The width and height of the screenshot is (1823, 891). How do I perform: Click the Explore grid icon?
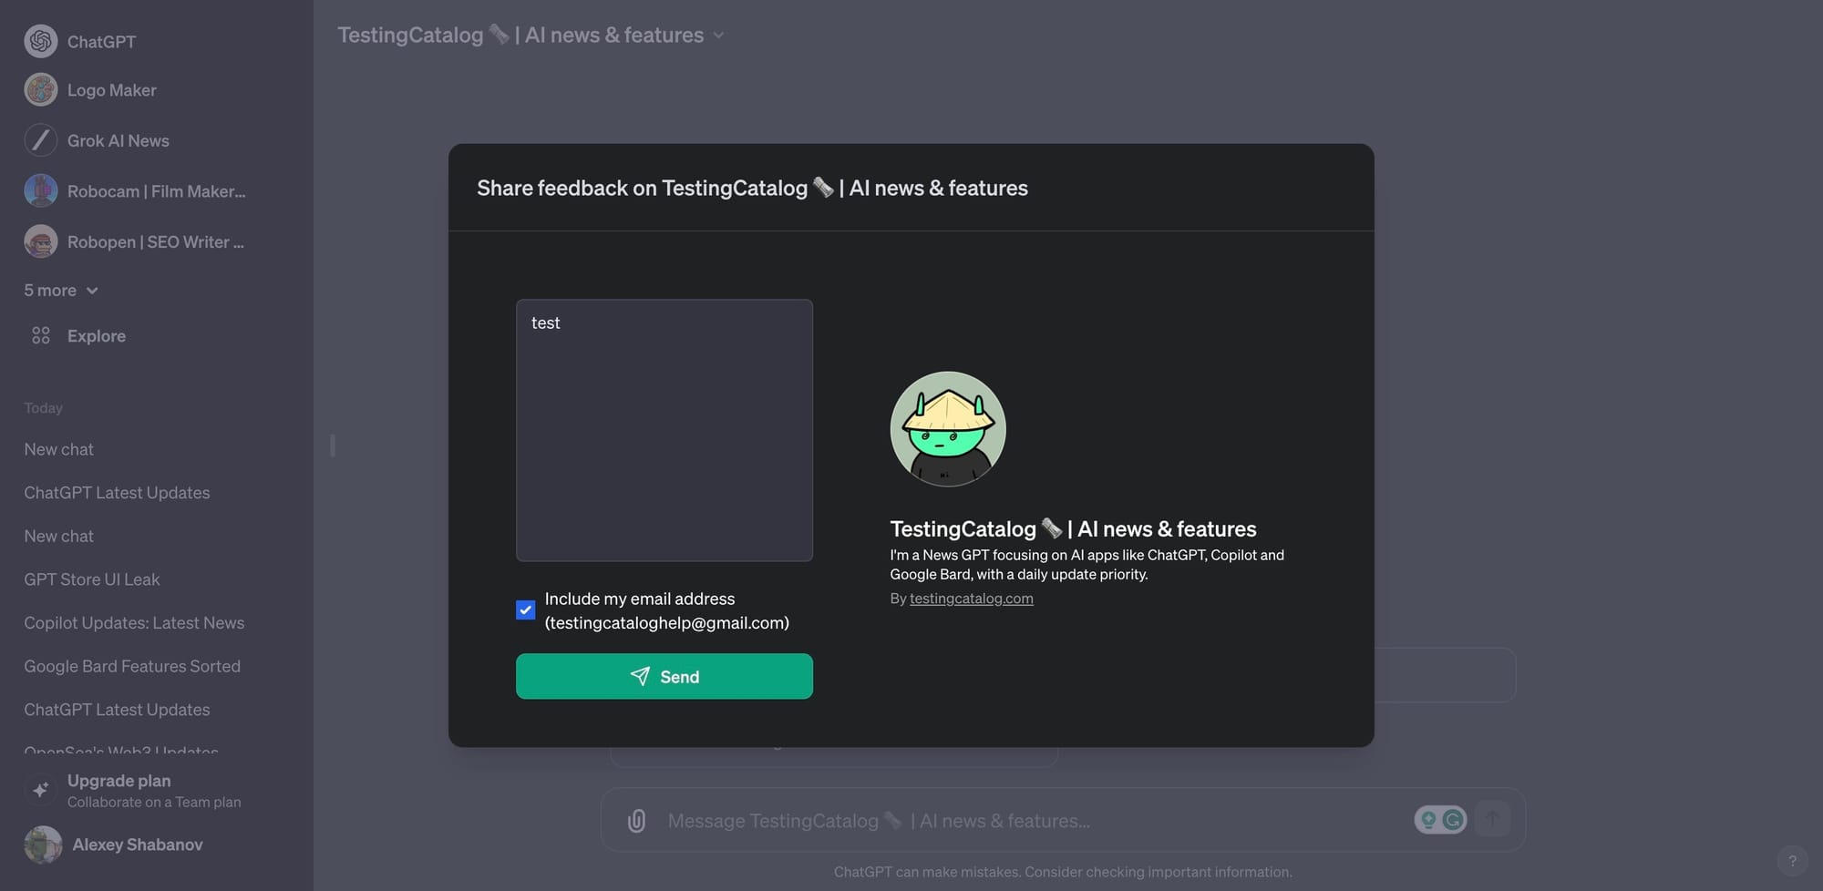(41, 335)
